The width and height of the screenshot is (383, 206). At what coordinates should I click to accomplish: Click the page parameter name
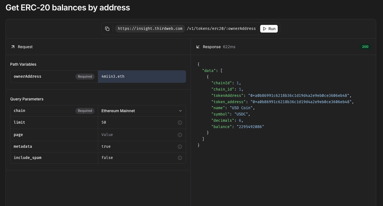click(x=18, y=135)
